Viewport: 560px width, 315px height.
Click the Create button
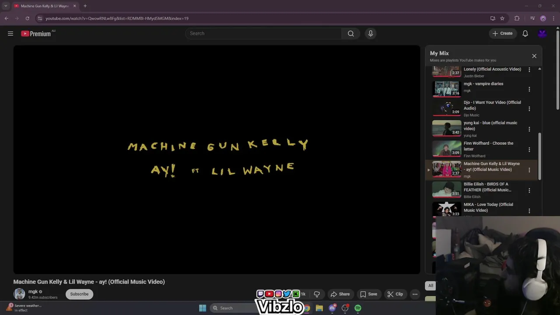pos(502,34)
